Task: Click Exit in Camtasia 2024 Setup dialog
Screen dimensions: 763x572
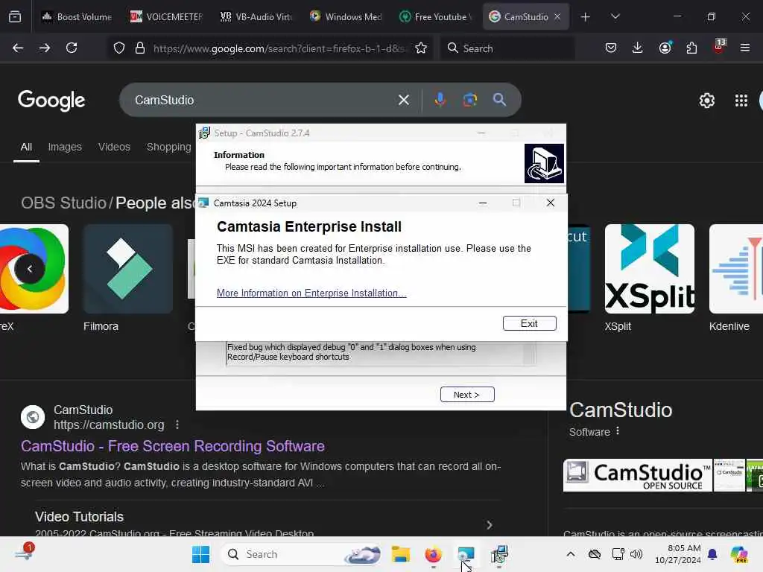Action: (529, 323)
